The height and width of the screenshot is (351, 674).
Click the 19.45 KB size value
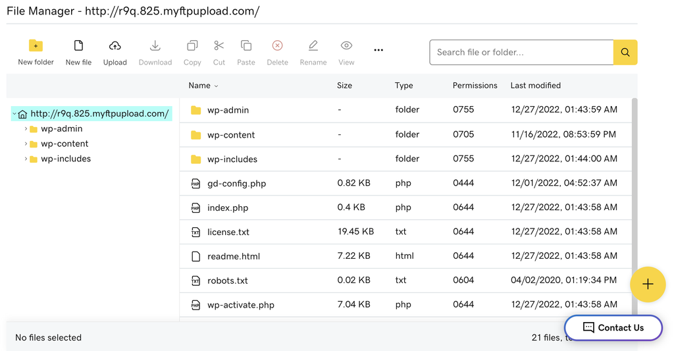(x=355, y=231)
